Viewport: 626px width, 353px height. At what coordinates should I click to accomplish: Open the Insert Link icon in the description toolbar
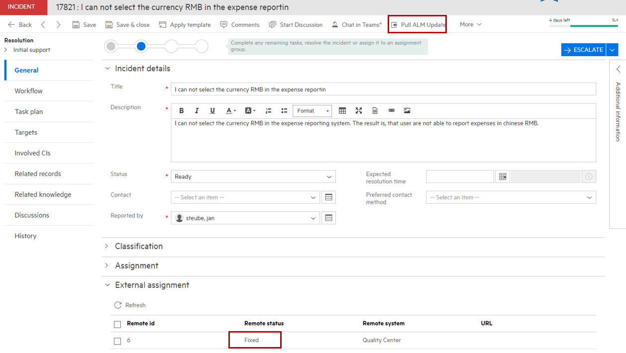tap(391, 110)
